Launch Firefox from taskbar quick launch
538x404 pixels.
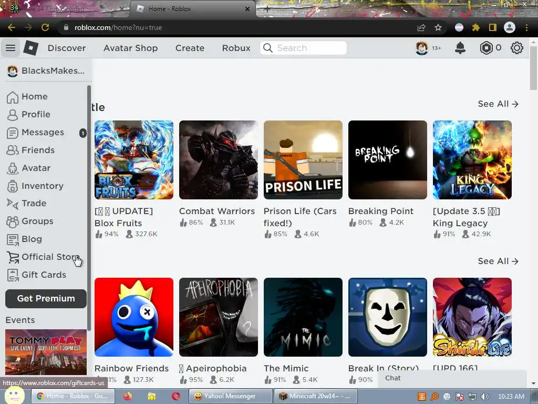[x=128, y=396]
